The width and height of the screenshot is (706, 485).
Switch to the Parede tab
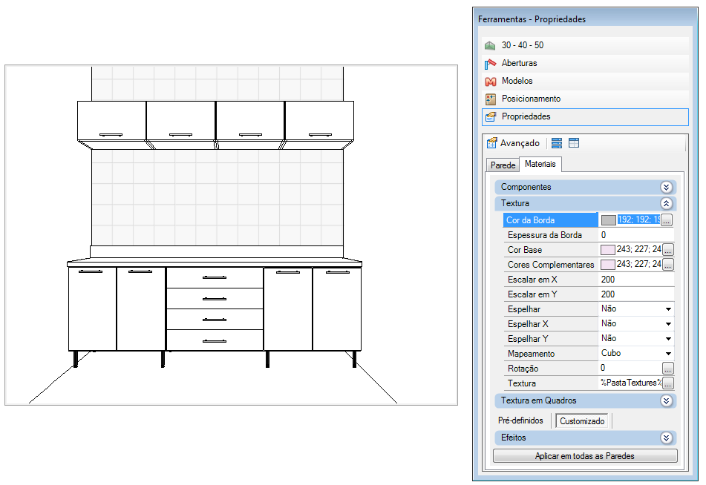point(503,165)
